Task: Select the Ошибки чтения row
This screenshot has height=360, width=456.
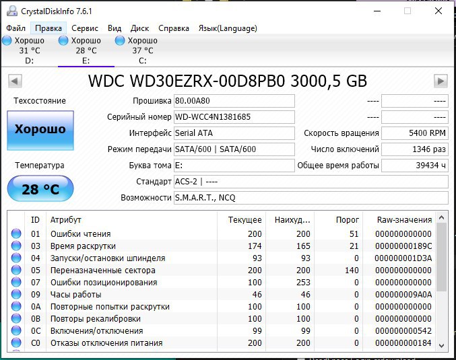Action: coord(222,233)
